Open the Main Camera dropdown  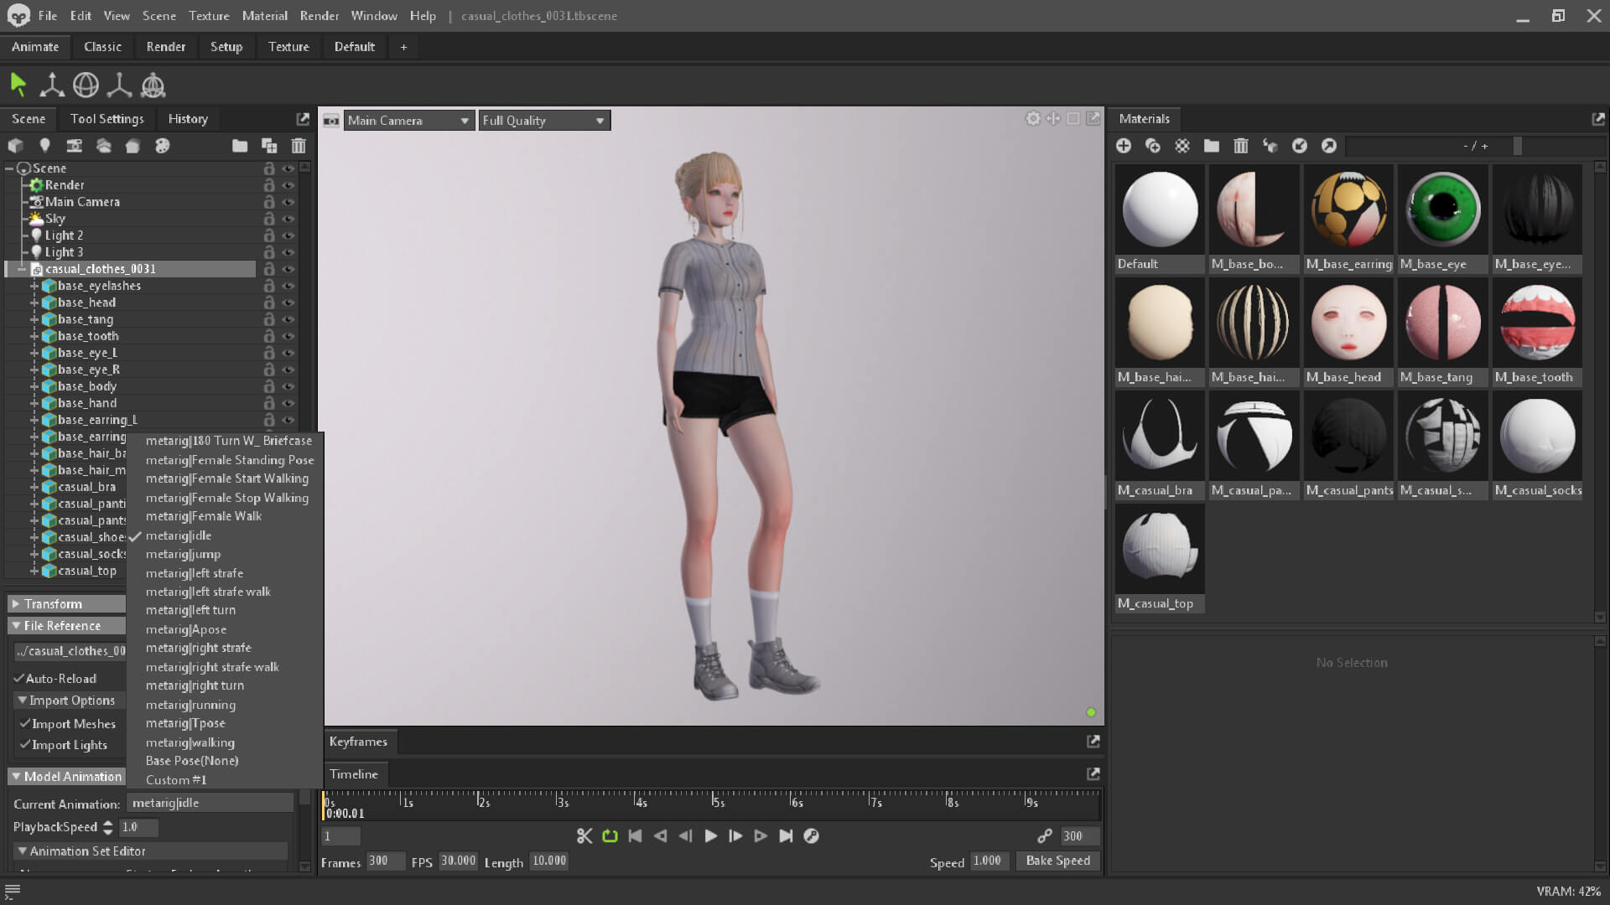click(408, 121)
